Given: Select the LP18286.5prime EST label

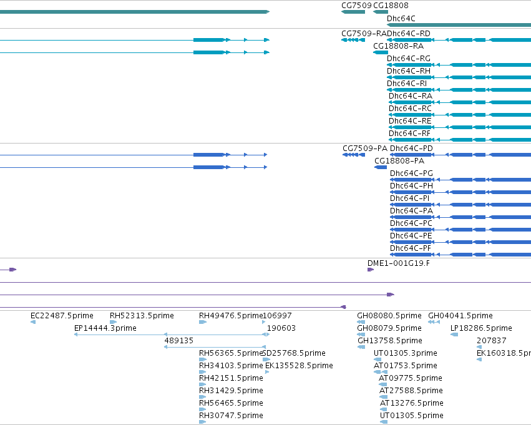Looking at the screenshot, I should tap(481, 328).
